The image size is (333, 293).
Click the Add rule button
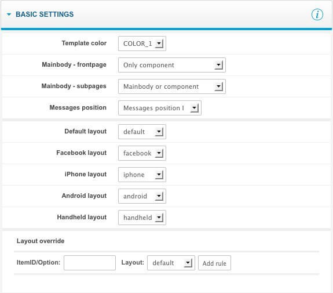point(214,263)
